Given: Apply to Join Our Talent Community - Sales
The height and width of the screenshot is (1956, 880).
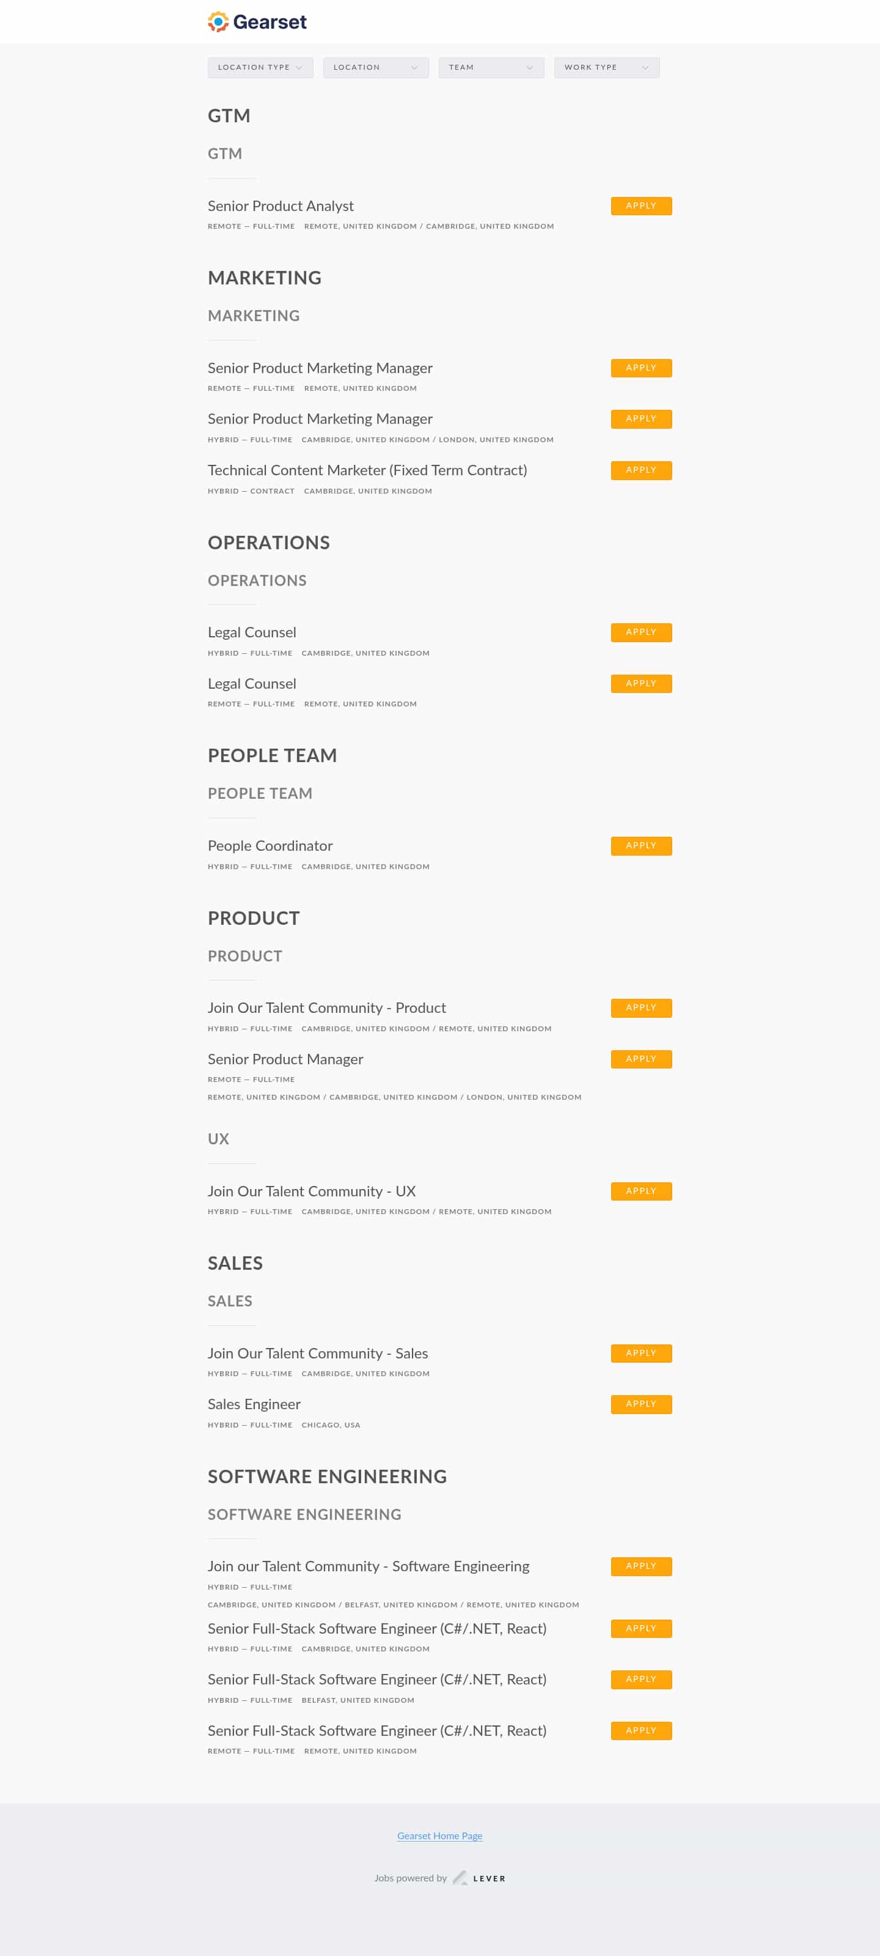Looking at the screenshot, I should pos(641,1353).
